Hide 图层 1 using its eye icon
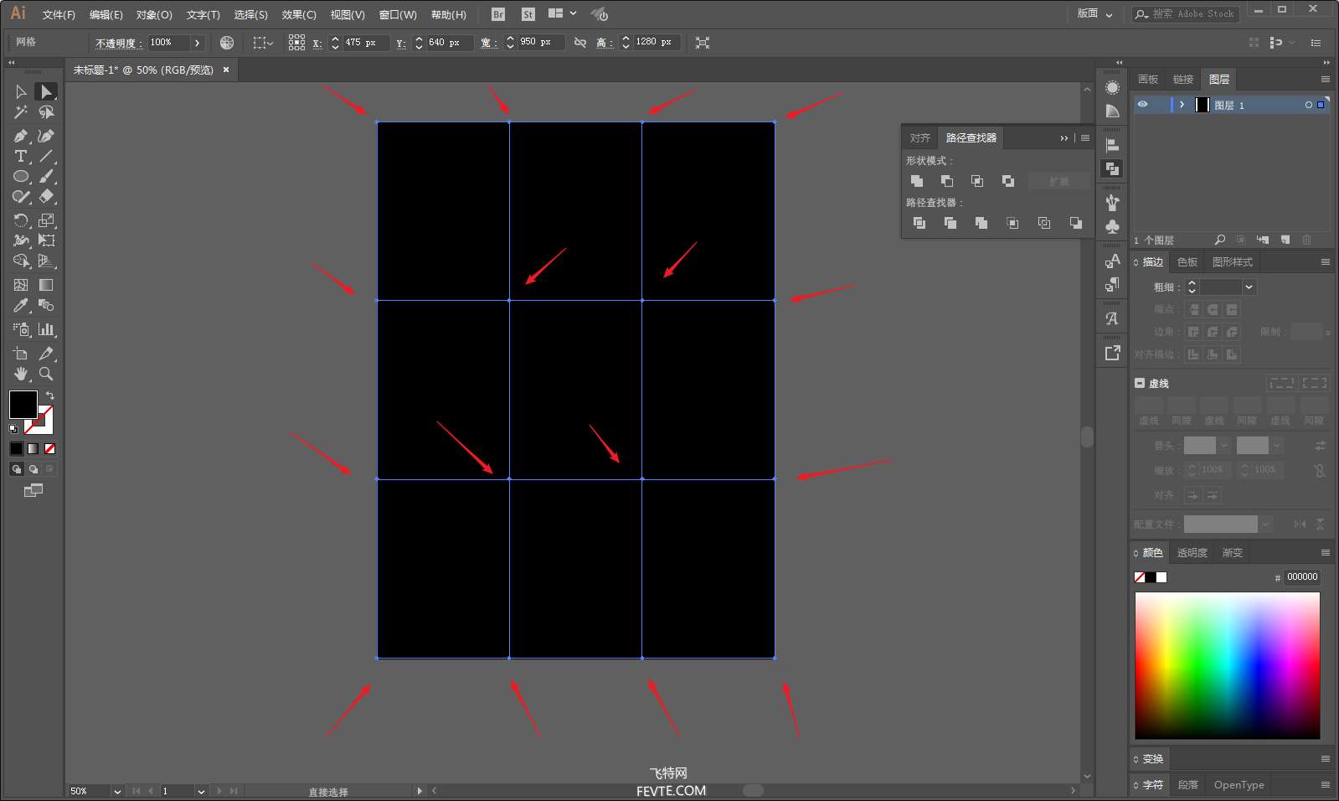The height and width of the screenshot is (801, 1339). point(1142,105)
